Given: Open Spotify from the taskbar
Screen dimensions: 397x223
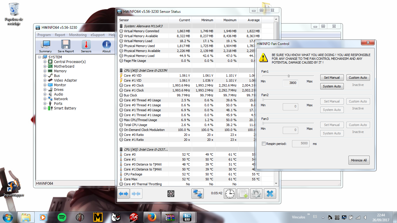Looking at the screenshot, I should pyautogui.click(x=62, y=217).
